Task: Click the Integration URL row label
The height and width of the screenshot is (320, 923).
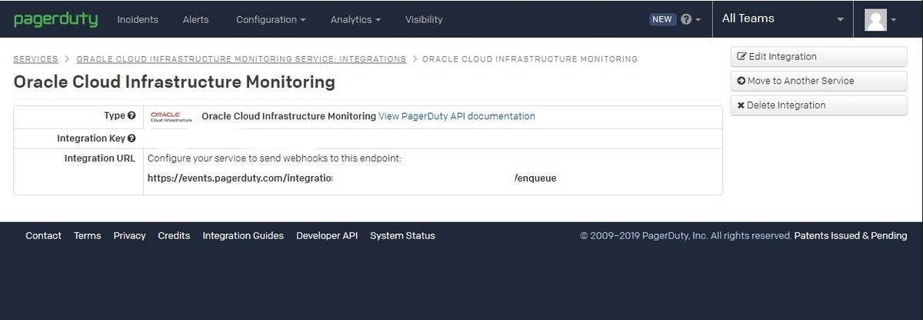Action: click(100, 158)
